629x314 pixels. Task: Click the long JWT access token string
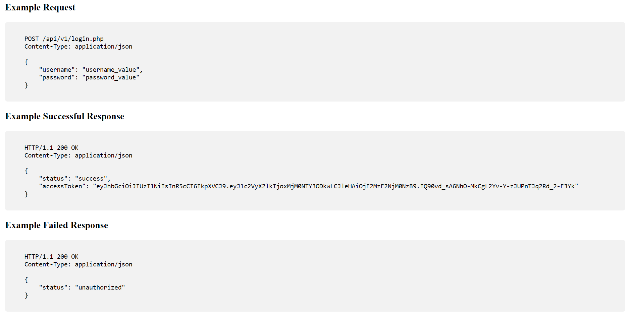(335, 186)
